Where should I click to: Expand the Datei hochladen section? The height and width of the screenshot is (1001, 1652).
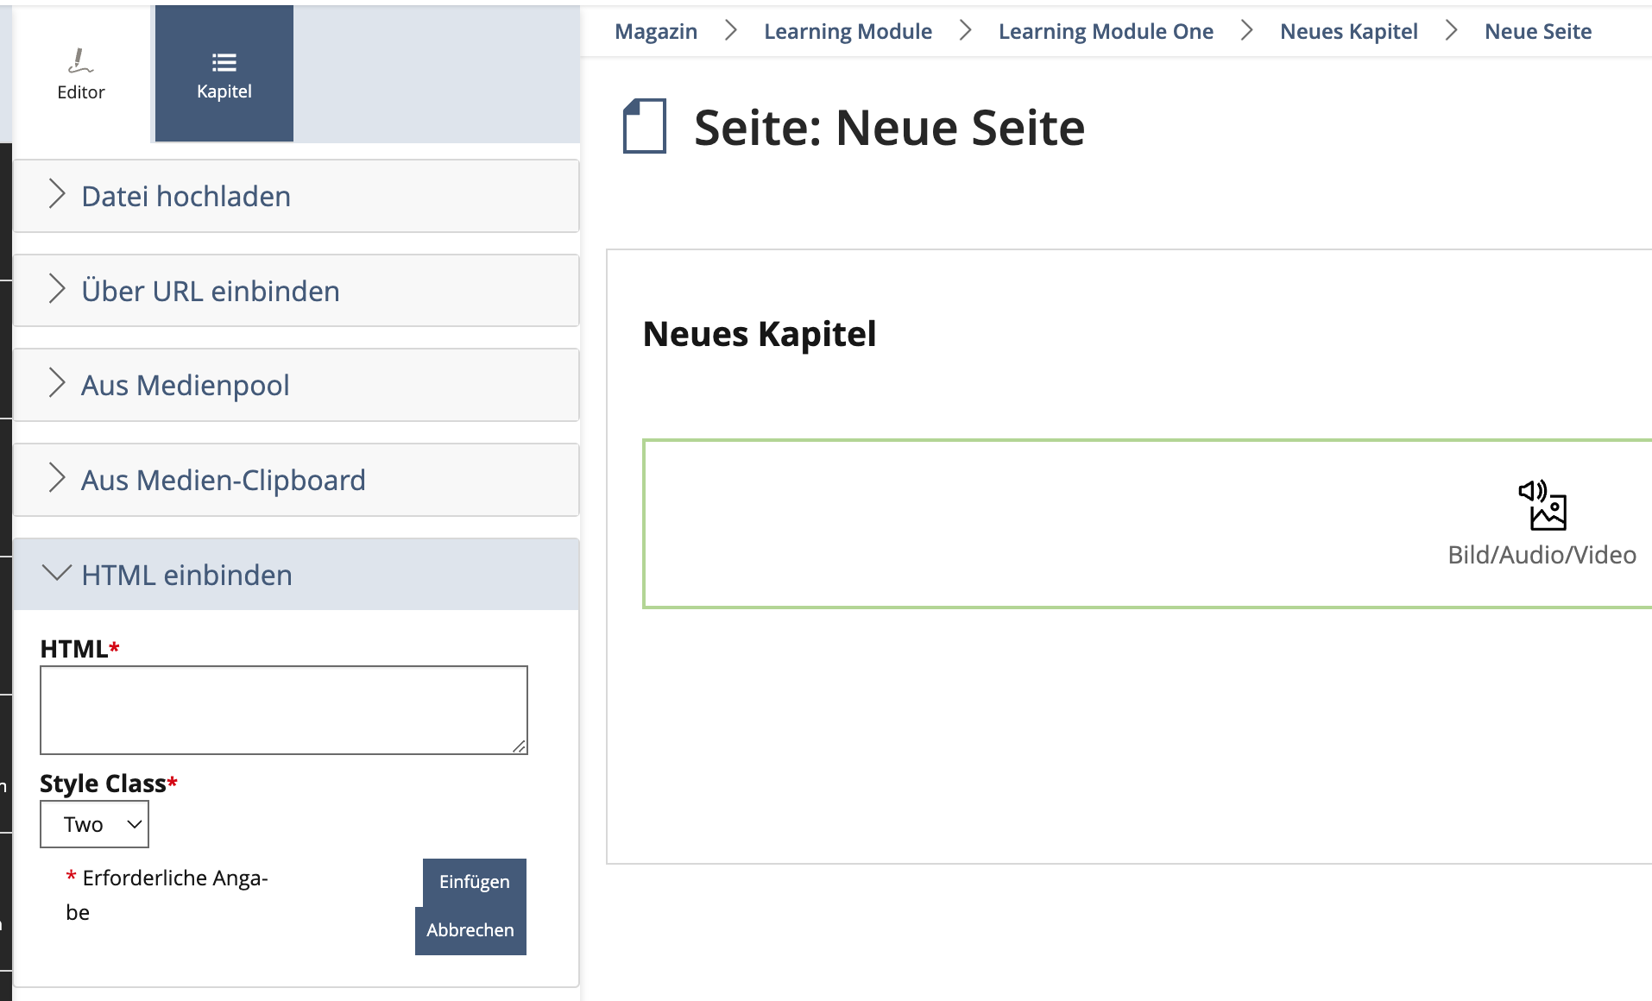(186, 196)
